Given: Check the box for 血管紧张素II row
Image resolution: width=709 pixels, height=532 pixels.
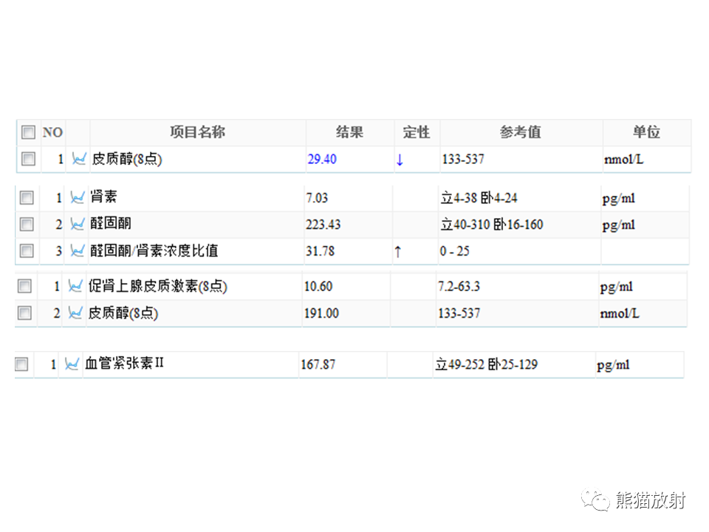Looking at the screenshot, I should point(21,364).
